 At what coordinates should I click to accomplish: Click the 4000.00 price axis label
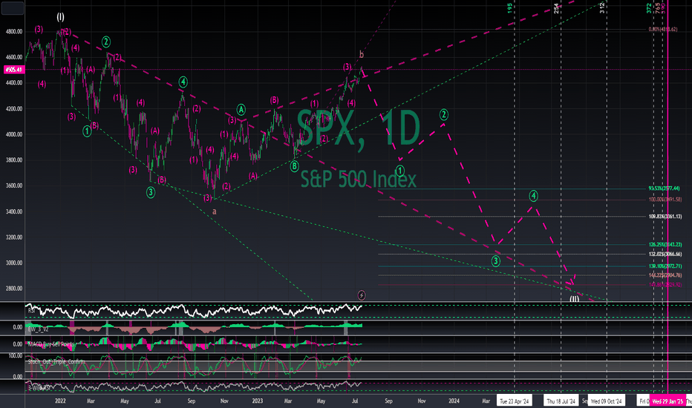14,134
